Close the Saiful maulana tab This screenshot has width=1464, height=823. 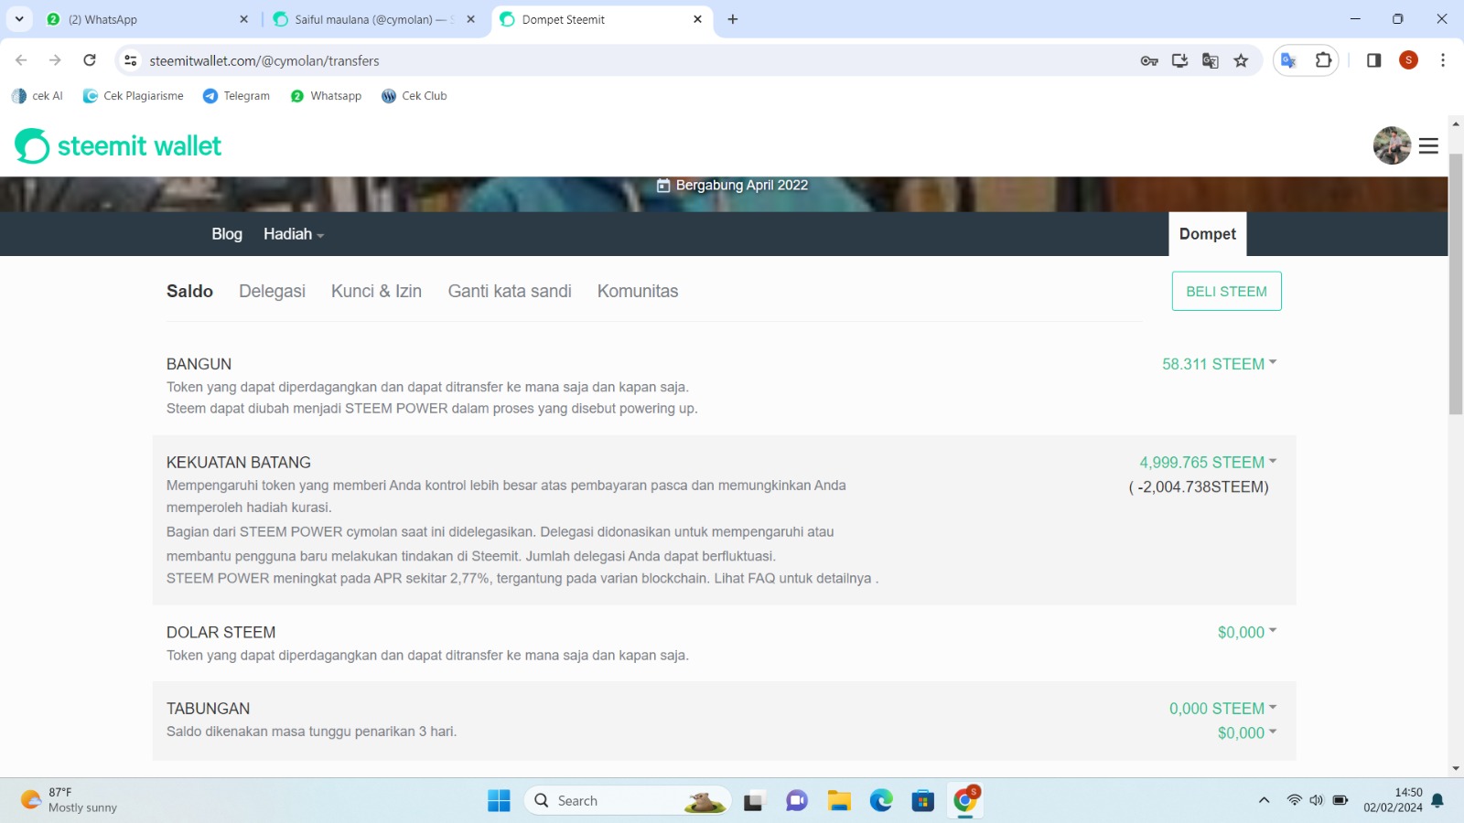coord(470,19)
